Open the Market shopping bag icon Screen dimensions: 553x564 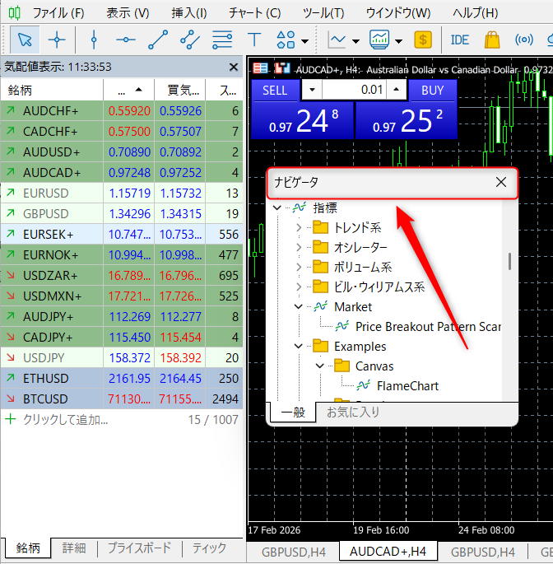click(492, 39)
